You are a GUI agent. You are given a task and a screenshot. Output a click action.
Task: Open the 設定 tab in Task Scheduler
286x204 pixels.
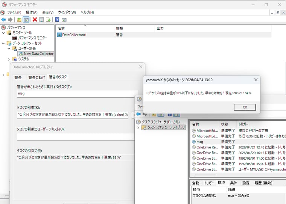tap(246, 183)
